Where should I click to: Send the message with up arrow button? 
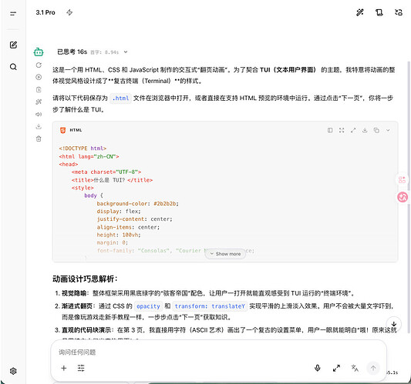point(373,369)
